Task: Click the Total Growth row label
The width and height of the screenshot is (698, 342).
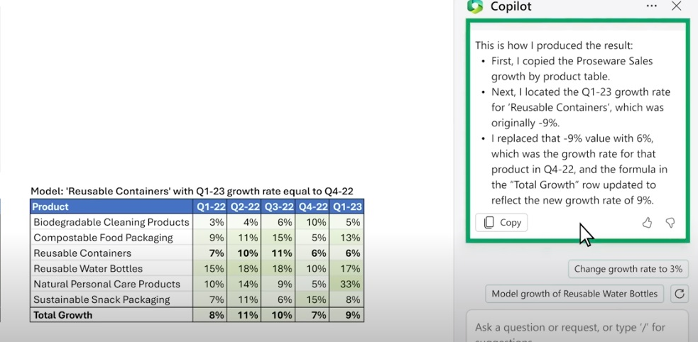Action: click(x=63, y=315)
